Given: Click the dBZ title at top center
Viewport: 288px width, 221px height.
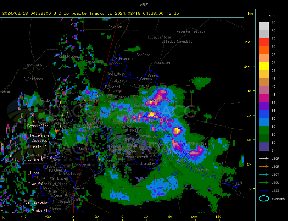Looking at the screenshot, I should 144,5.
